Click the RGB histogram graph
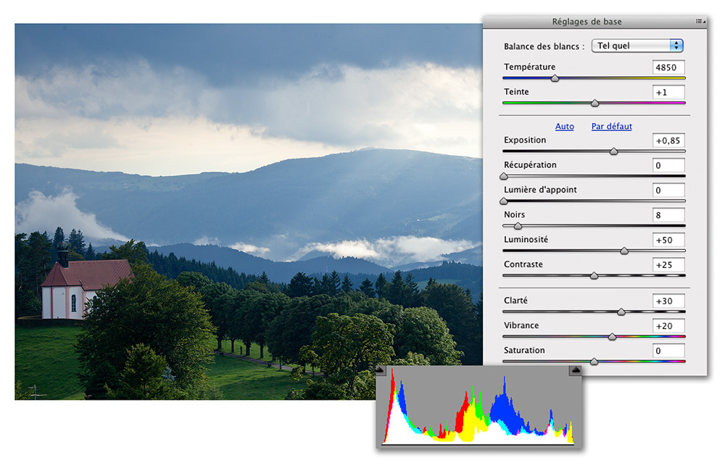 [478, 406]
